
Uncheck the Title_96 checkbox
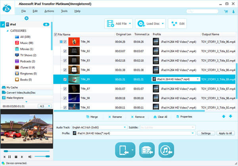coord(65,42)
